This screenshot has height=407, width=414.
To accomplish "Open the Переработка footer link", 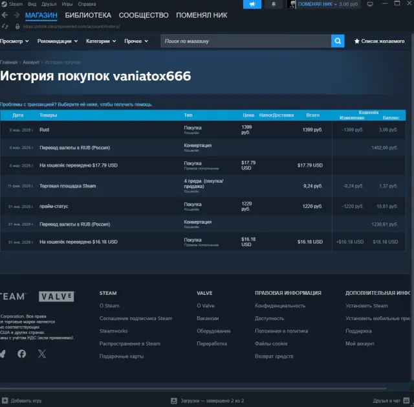I will 212,343.
